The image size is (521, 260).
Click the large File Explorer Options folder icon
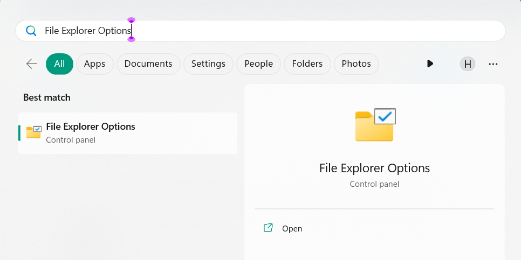click(375, 125)
